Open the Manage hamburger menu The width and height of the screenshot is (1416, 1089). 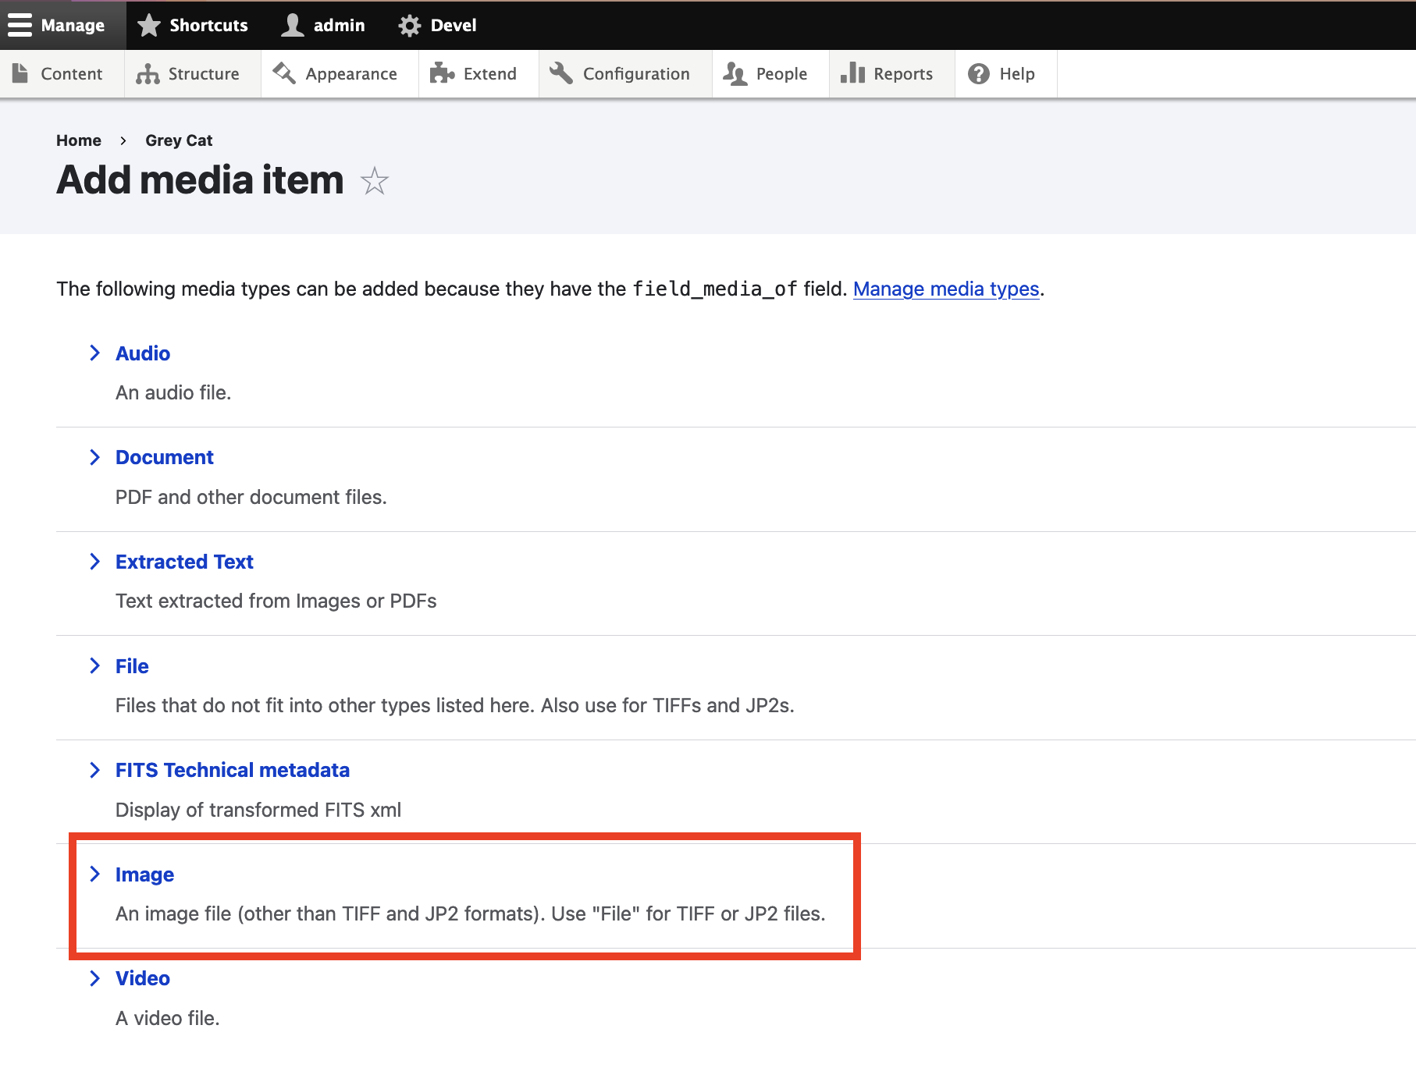[20, 24]
